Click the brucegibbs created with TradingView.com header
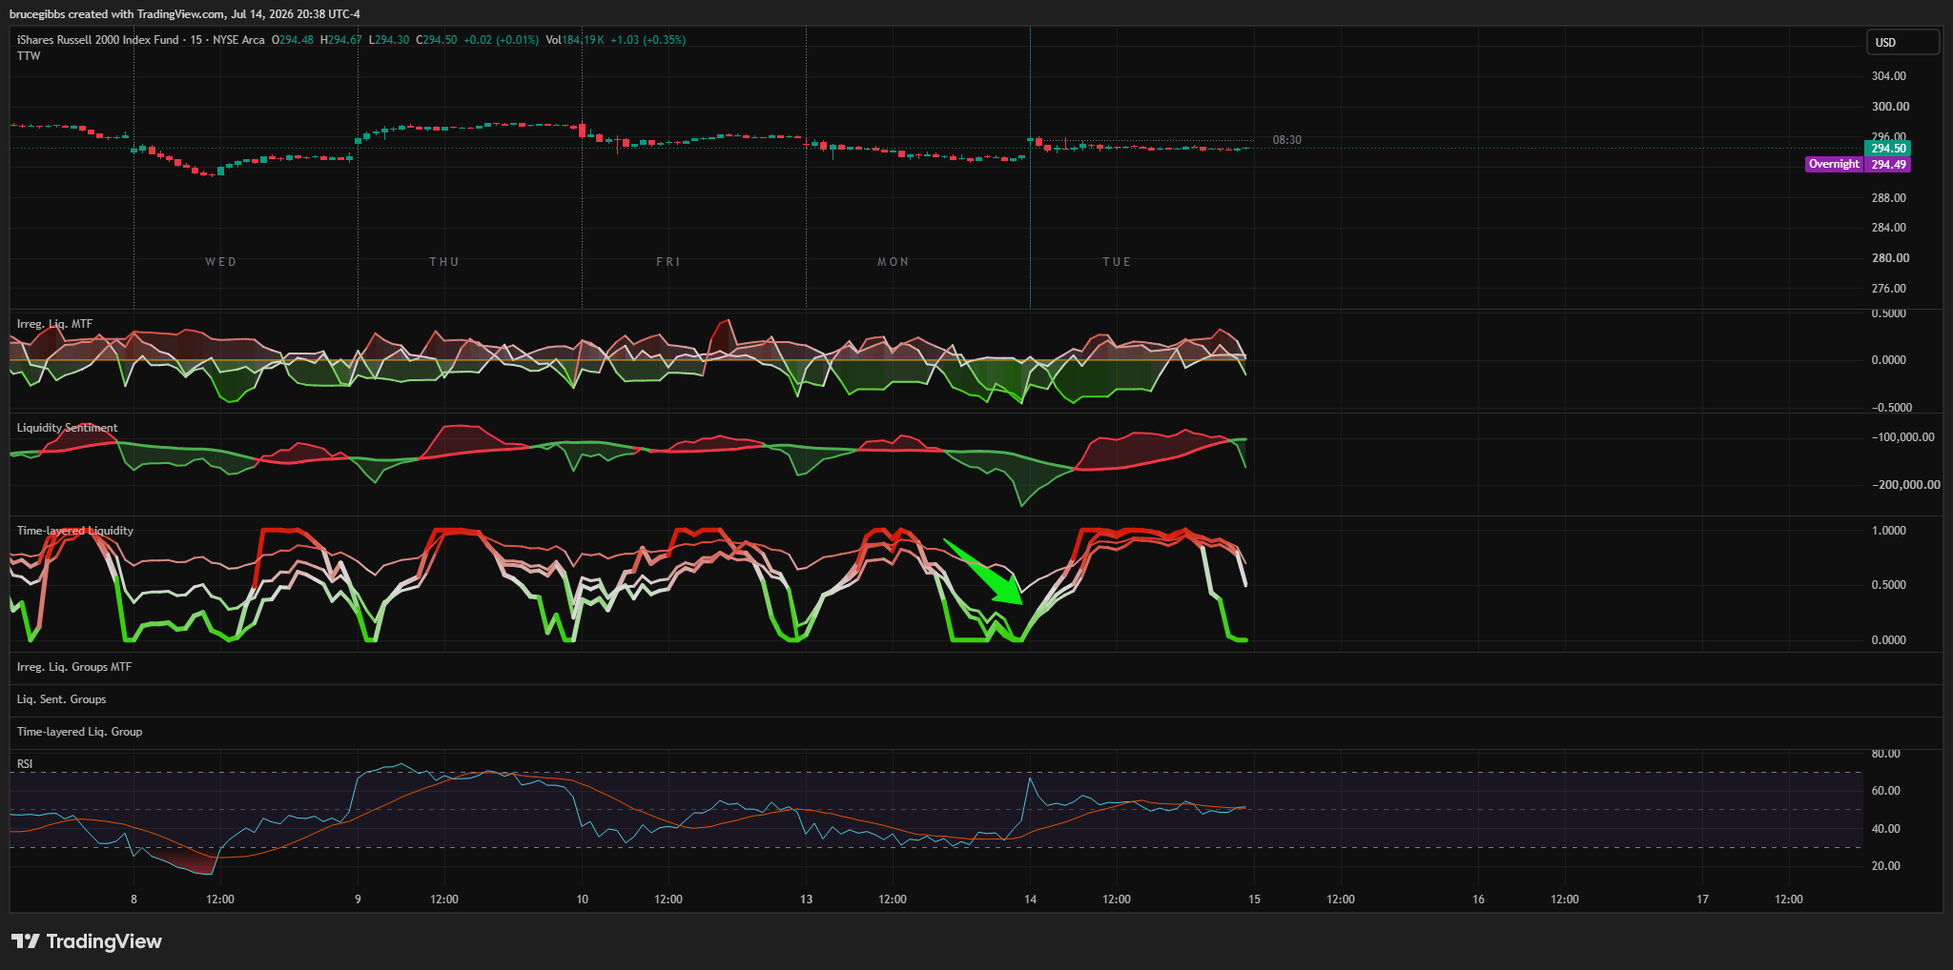Viewport: 1953px width, 970px height. click(185, 14)
